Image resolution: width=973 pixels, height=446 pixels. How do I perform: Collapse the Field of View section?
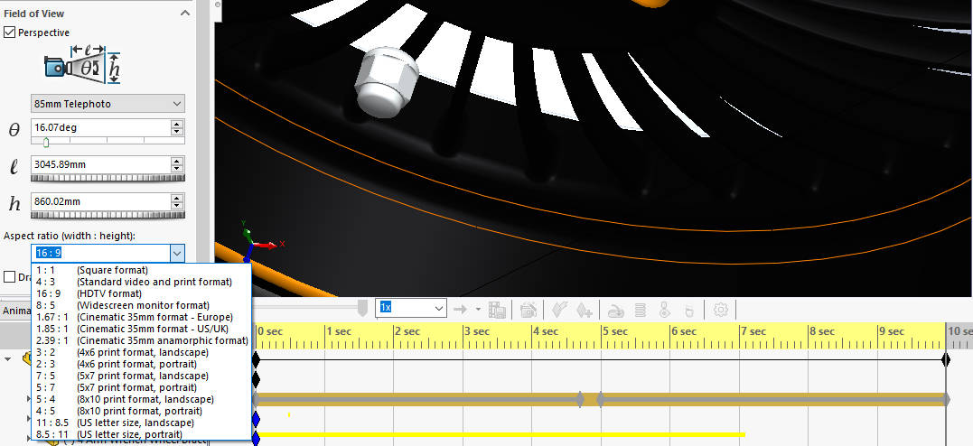(x=185, y=14)
